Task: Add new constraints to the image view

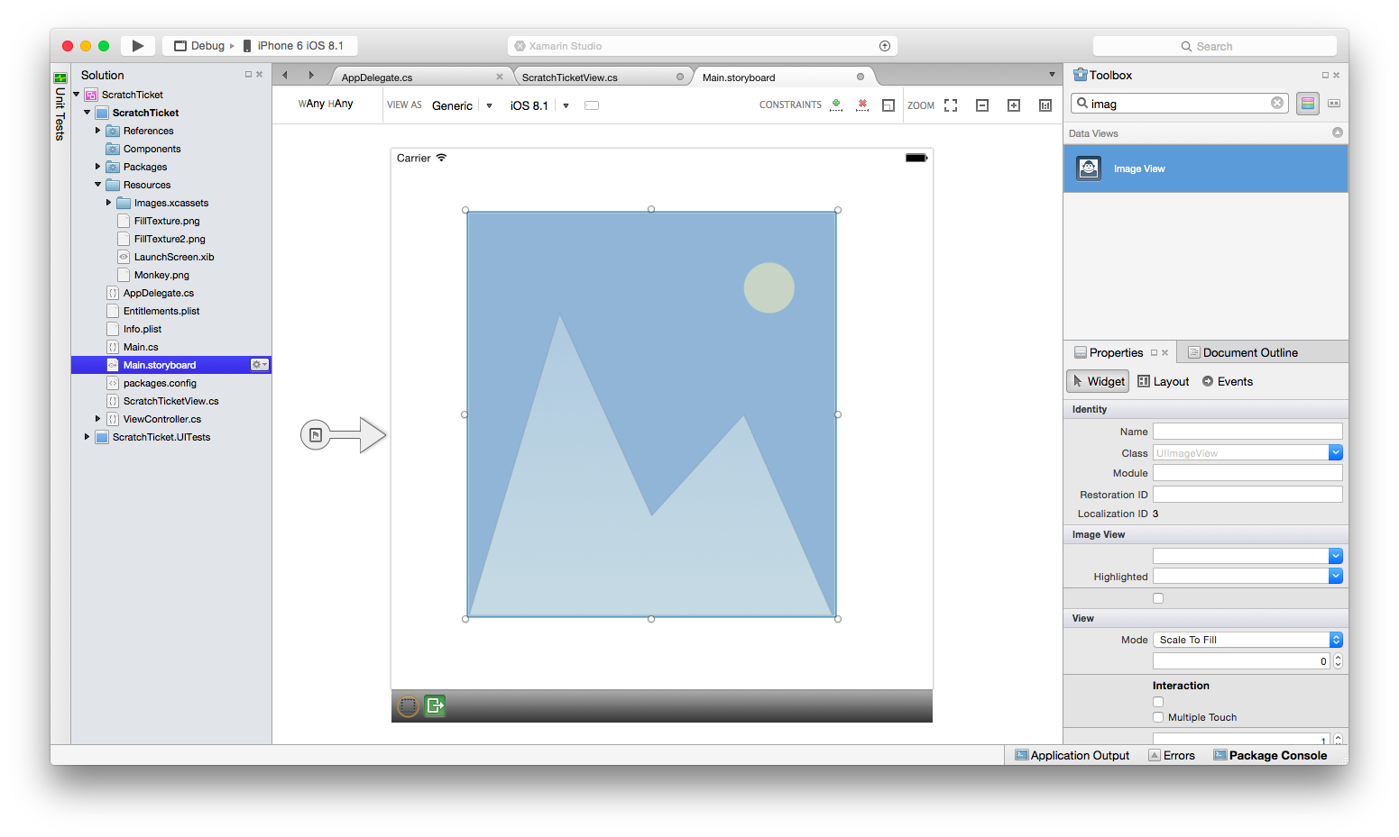Action: (835, 105)
